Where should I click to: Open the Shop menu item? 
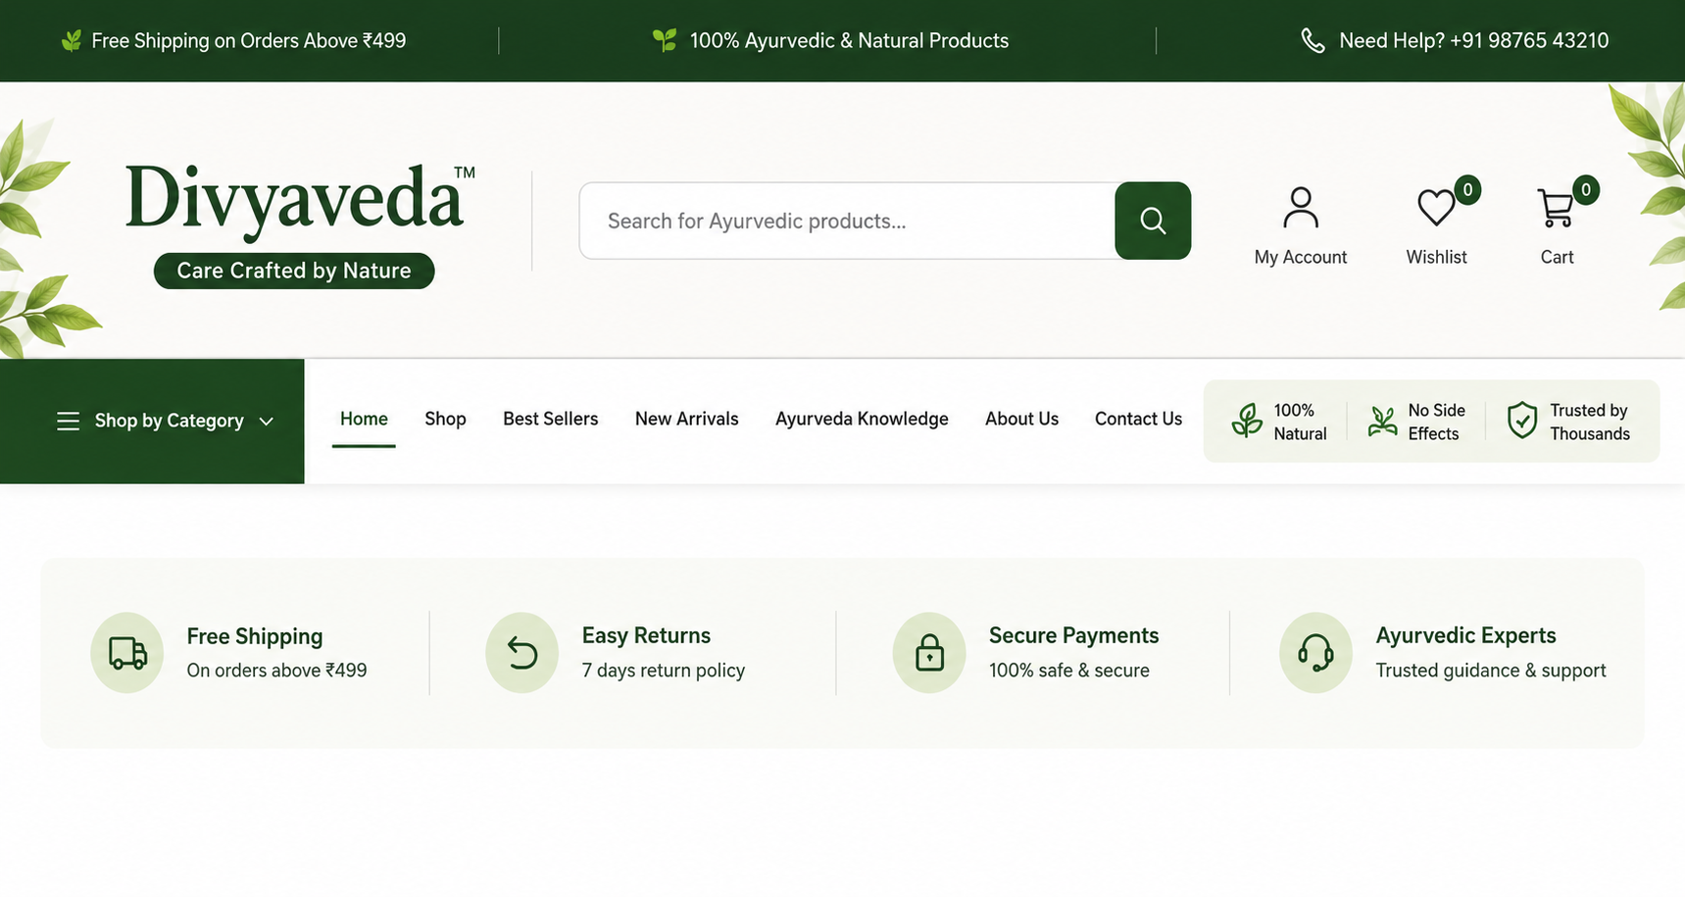445,419
